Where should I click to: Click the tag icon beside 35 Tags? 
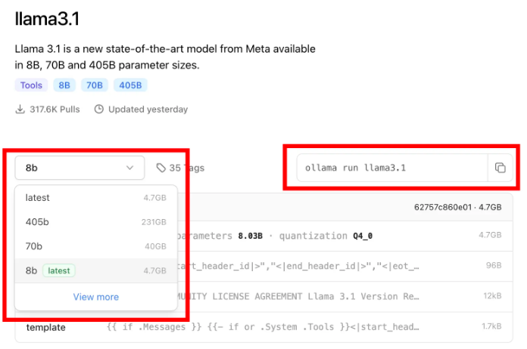click(x=161, y=168)
